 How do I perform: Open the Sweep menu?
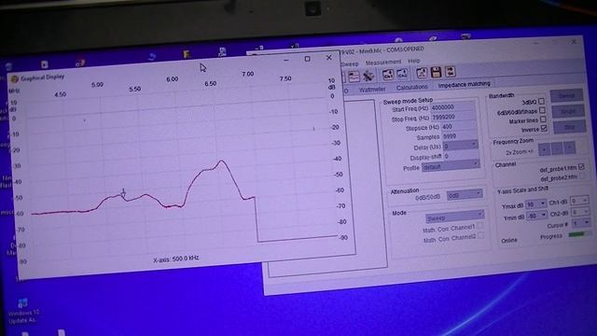tap(350, 64)
